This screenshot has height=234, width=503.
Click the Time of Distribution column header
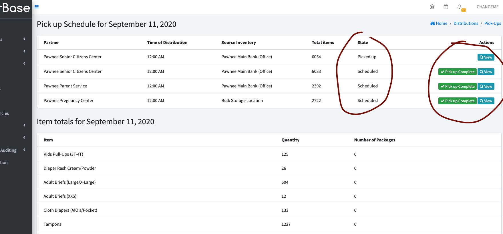tap(167, 43)
